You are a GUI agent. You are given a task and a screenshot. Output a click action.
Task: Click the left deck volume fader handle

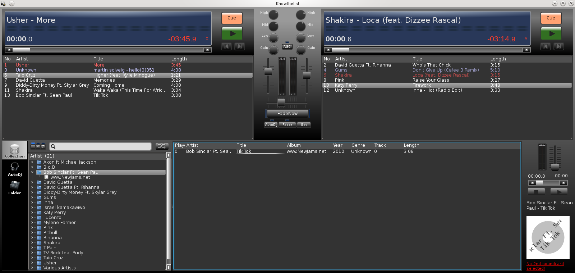pos(268,72)
